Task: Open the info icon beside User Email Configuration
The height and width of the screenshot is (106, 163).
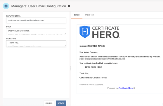Action: pyautogui.click(x=69, y=6)
